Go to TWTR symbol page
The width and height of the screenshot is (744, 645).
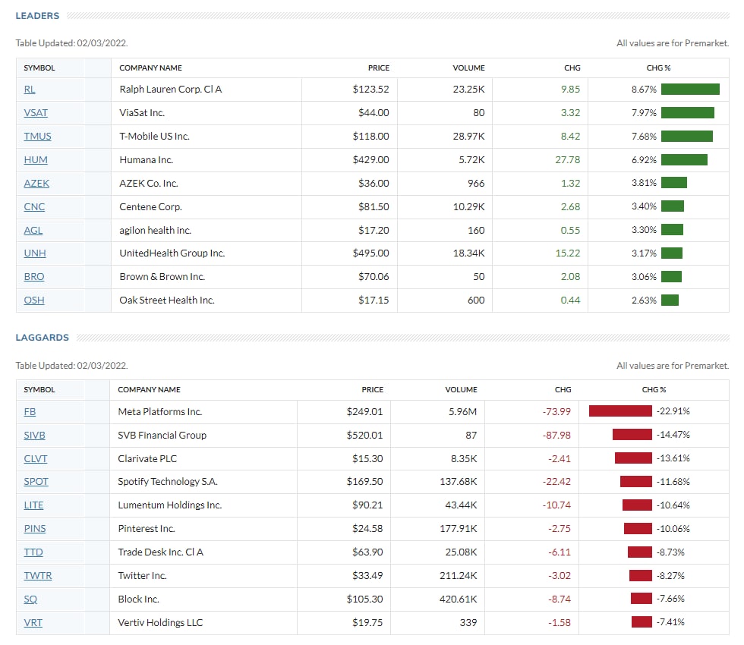point(37,576)
